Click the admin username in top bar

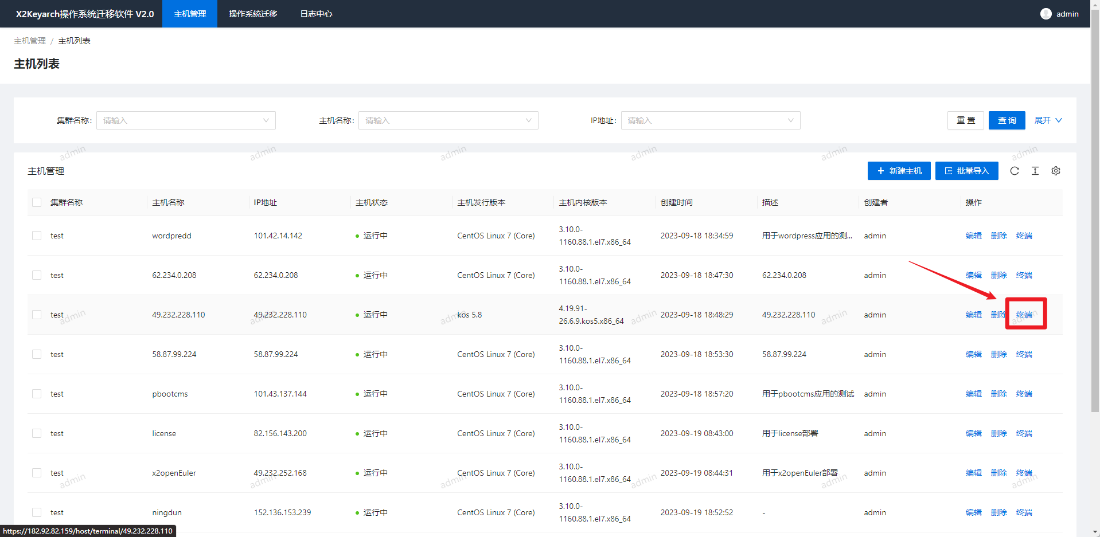click(1067, 14)
